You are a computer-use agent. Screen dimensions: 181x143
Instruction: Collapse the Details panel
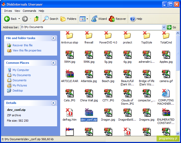[x=53, y=103]
